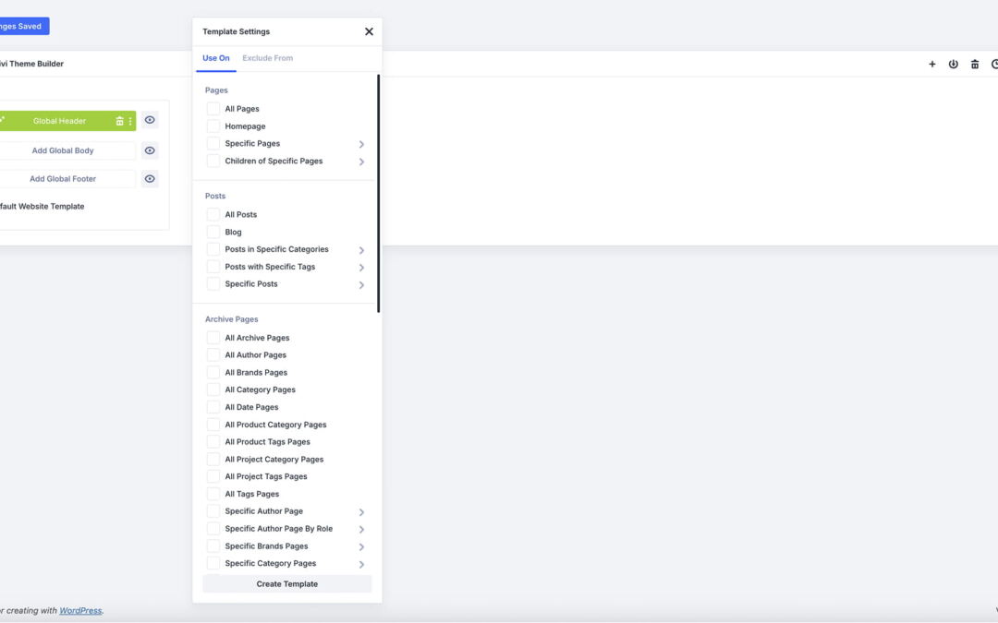Image resolution: width=998 pixels, height=623 pixels.
Task: Delete the Global Header via its trash icon
Action: [119, 121]
